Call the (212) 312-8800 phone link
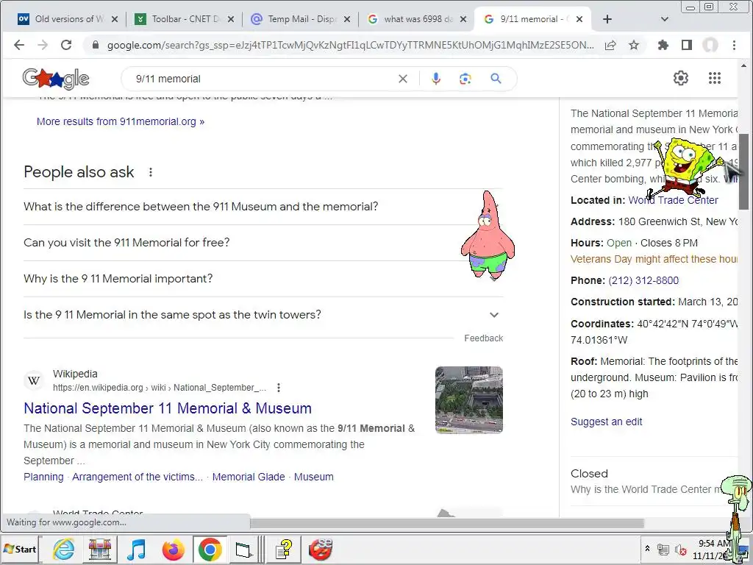This screenshot has height=565, width=753. tap(643, 280)
